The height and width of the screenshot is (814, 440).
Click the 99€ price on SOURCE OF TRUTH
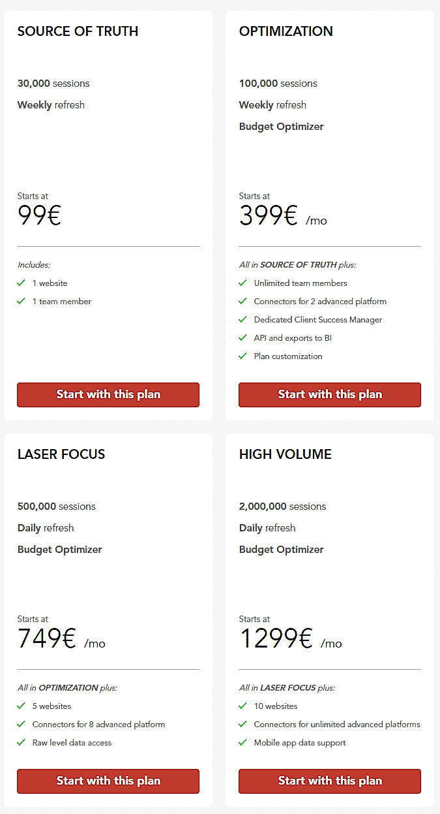pos(39,215)
